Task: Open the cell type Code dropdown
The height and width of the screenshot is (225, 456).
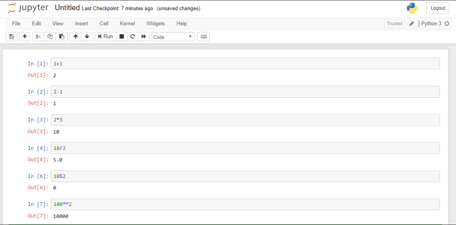Action: coord(172,37)
